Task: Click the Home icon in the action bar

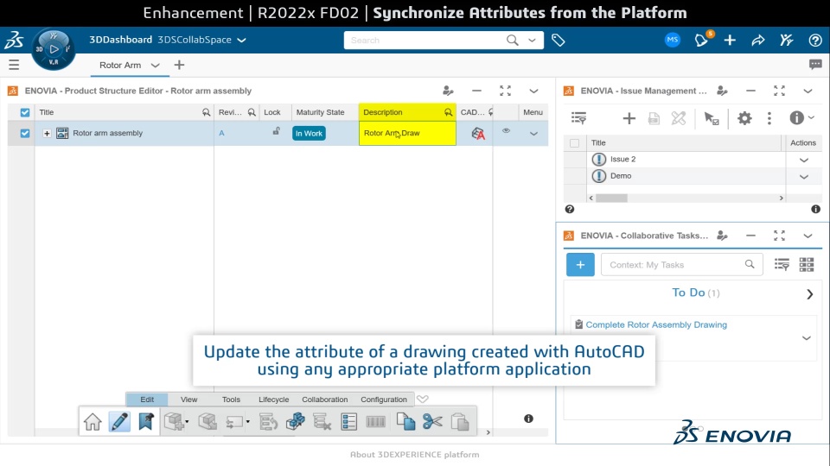Action: coord(93,422)
